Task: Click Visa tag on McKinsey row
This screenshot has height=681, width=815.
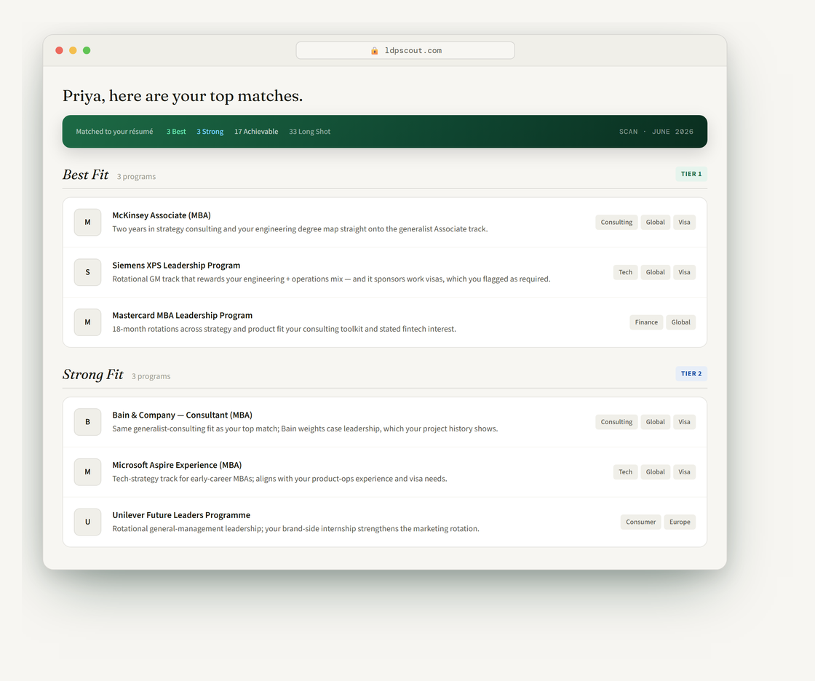Action: tap(684, 222)
